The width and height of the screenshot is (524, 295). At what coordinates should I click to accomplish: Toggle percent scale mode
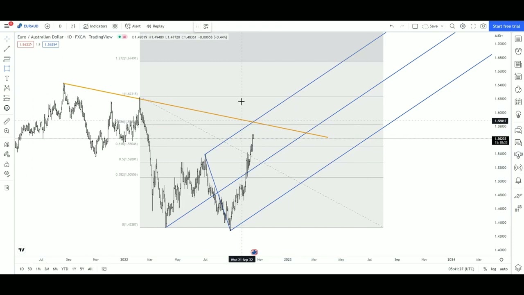click(x=485, y=269)
